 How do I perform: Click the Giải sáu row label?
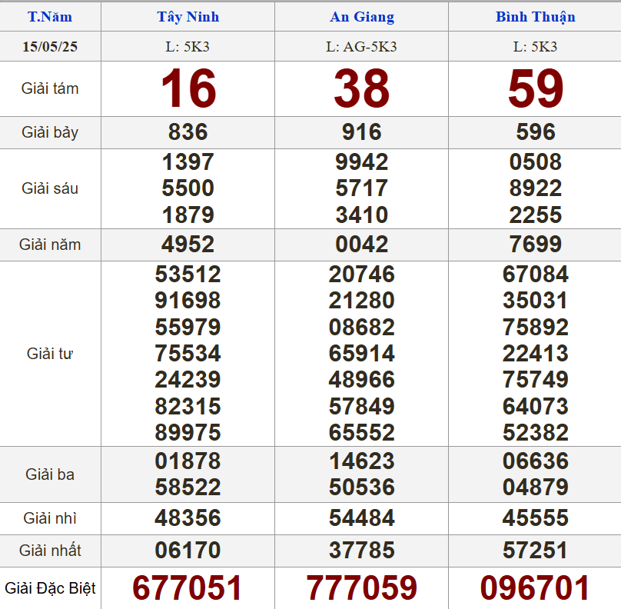click(50, 188)
